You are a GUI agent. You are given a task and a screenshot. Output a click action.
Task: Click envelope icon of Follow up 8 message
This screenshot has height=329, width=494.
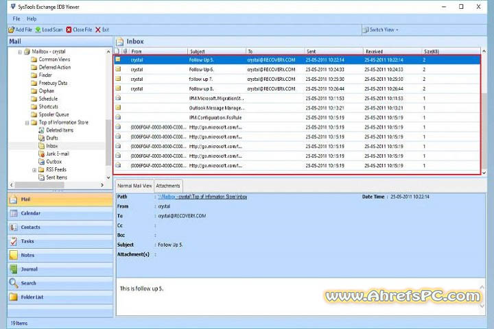[118, 88]
